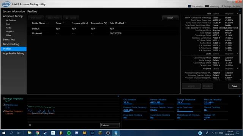Select the Undervolt profile row
Viewport: 243px width, 136px height.
(103, 33)
